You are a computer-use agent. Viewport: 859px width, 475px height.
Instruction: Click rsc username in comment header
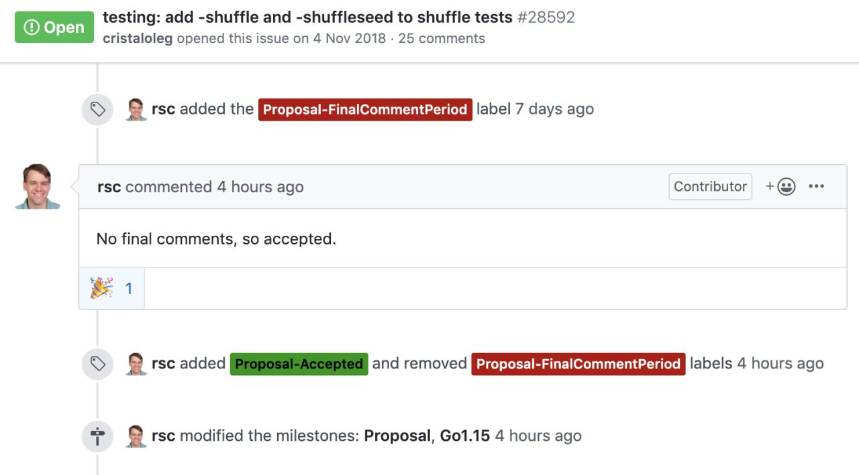tap(109, 187)
